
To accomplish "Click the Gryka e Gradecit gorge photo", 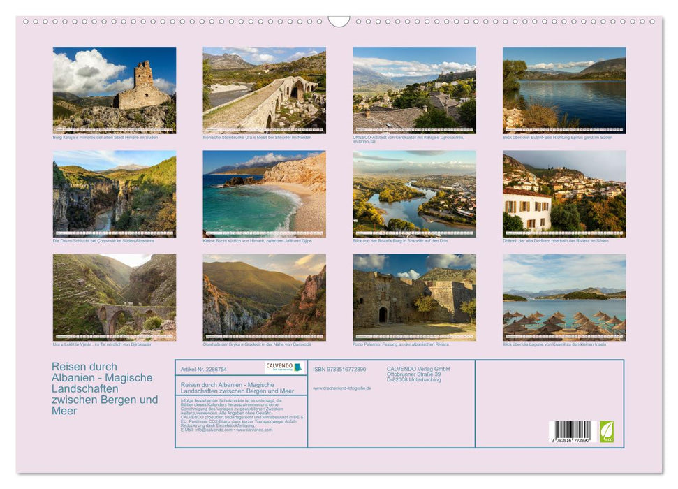I will (264, 298).
